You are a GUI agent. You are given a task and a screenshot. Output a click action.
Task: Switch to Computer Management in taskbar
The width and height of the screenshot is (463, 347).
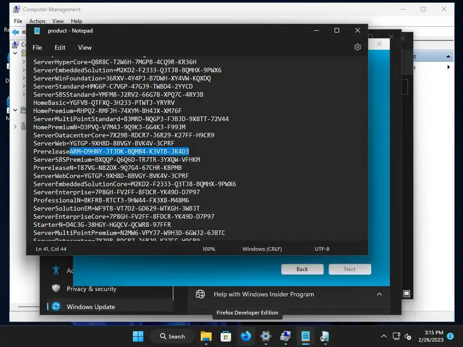pyautogui.click(x=286, y=336)
